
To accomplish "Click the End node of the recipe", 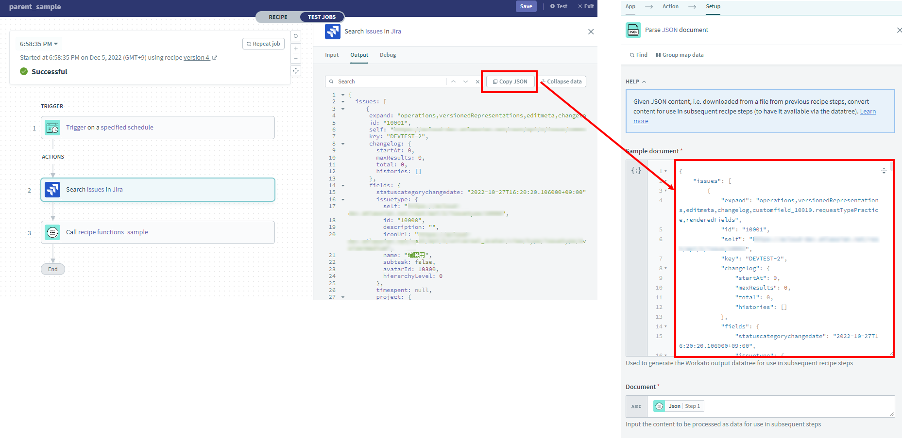I will 53,269.
